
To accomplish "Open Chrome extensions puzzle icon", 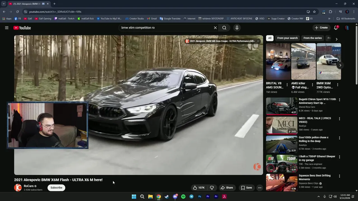I will point(330,12).
